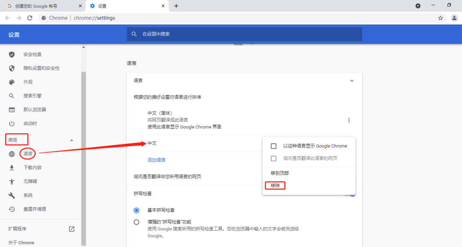Screen dimensions: 462x247
Task: Click the browser profile avatar icon
Action: tap(454, 18)
